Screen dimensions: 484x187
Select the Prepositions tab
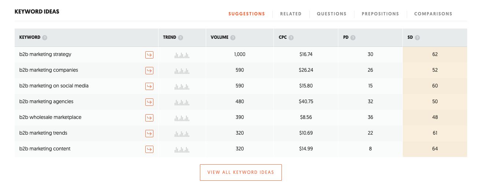(x=380, y=14)
